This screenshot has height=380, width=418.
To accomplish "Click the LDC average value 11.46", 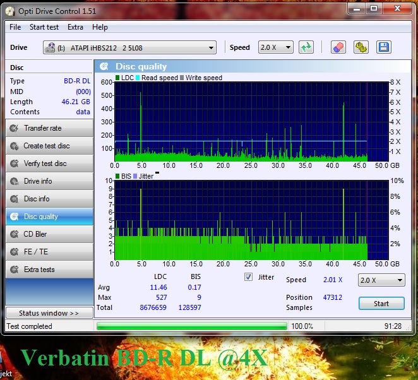I will coord(158,287).
